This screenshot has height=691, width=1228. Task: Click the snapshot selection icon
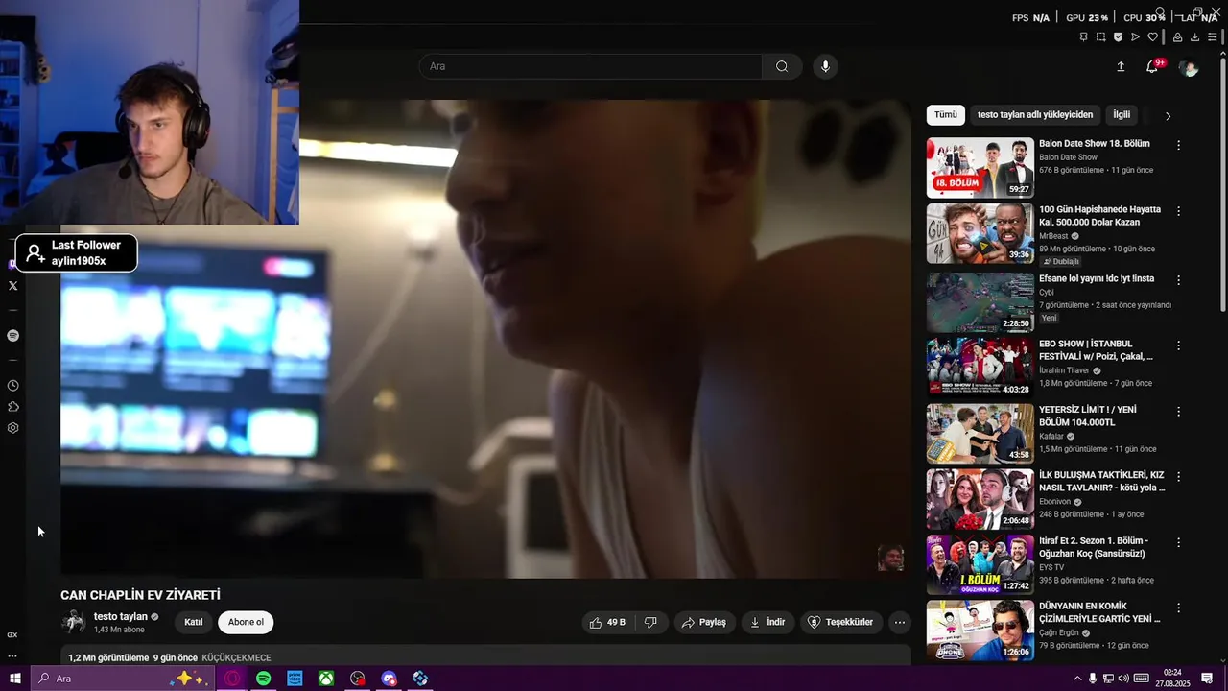coord(1101,37)
